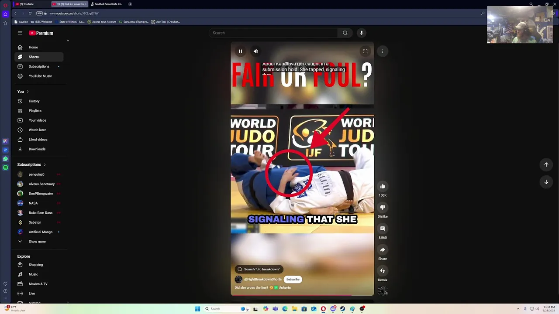Expand the Subscriptions section header chevron

pos(45,165)
